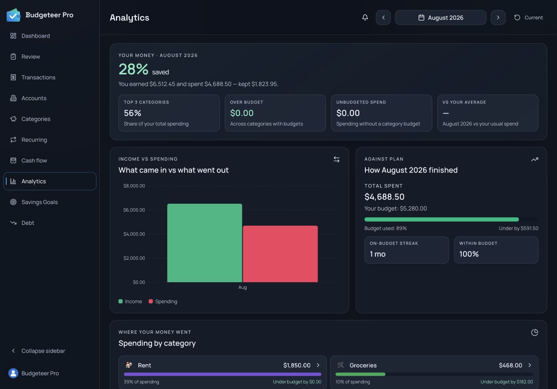557x389 pixels.
Task: Click the green budget used progress bar
Action: pos(441,219)
